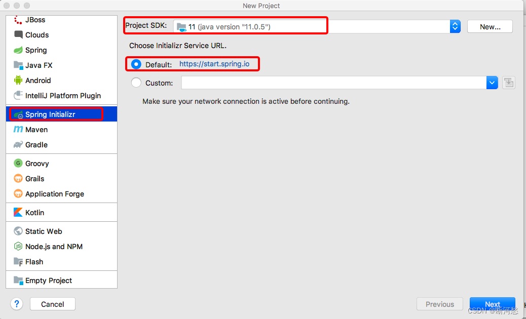Open the start.spring.io link

tap(218, 64)
